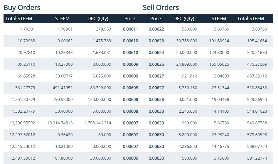Click Sell Orders Total STEEM column header
The width and height of the screenshot is (278, 164).
250,18
